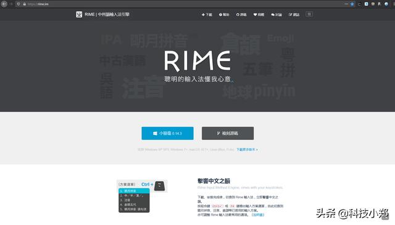This screenshot has height=225, width=395.
Task: Focus the rime.im address bar
Action: (x=177, y=4)
